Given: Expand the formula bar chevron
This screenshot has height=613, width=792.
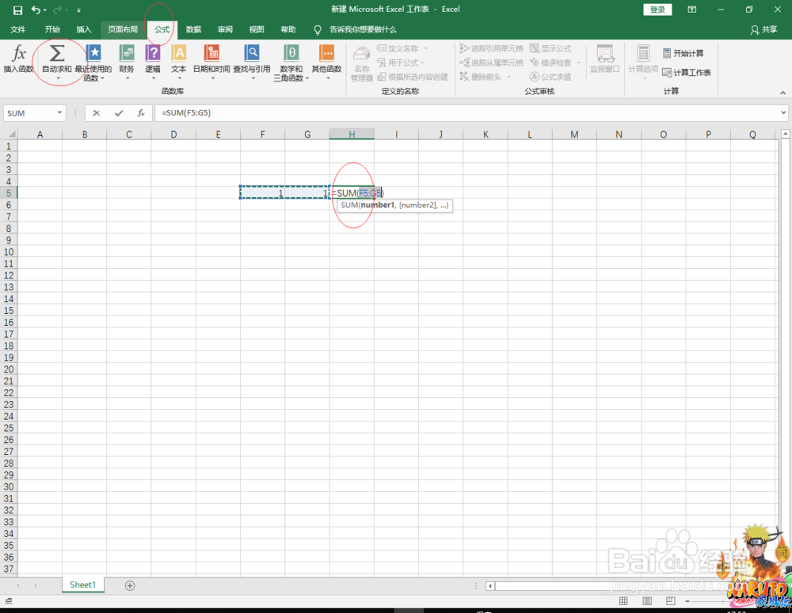Looking at the screenshot, I should [783, 113].
